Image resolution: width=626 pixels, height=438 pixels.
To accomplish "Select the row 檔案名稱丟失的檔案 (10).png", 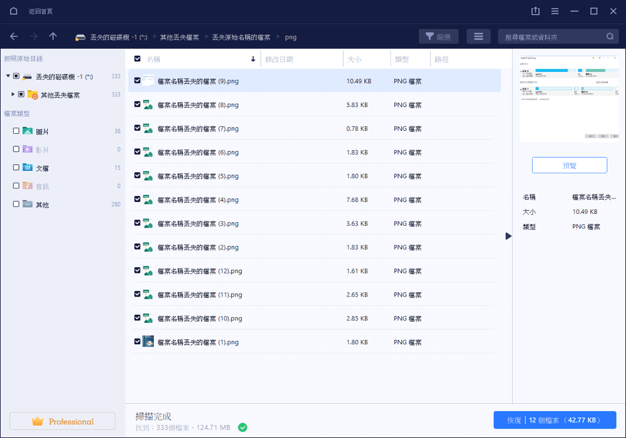I will [x=314, y=318].
